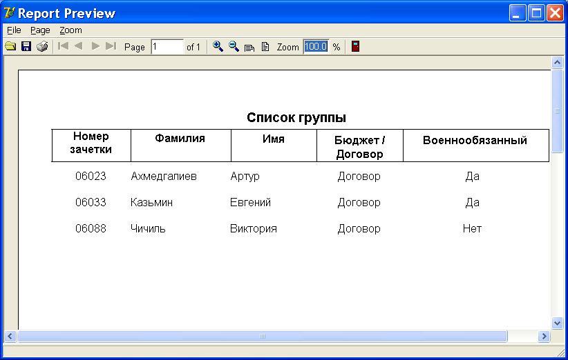The height and width of the screenshot is (360, 568).
Task: Go to next page arrow
Action: coord(95,46)
